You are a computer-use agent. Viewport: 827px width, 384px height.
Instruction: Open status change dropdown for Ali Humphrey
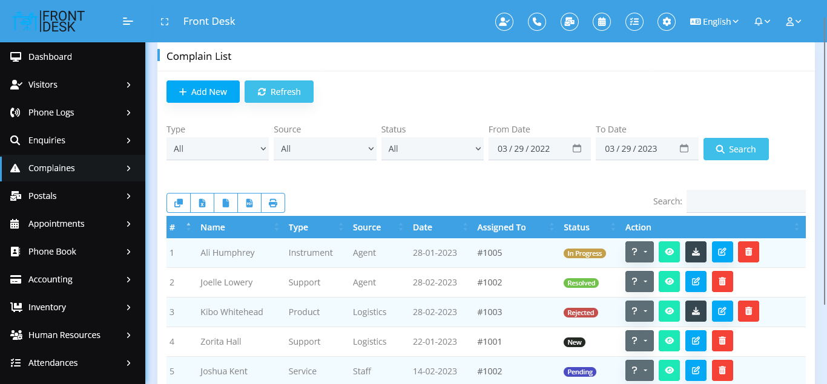pos(639,252)
